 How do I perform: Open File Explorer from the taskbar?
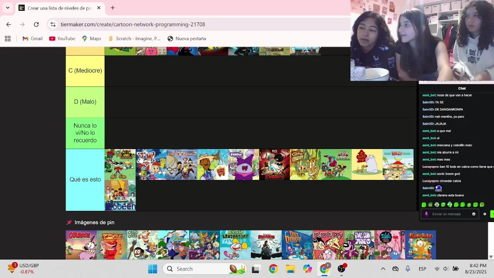[x=291, y=269]
